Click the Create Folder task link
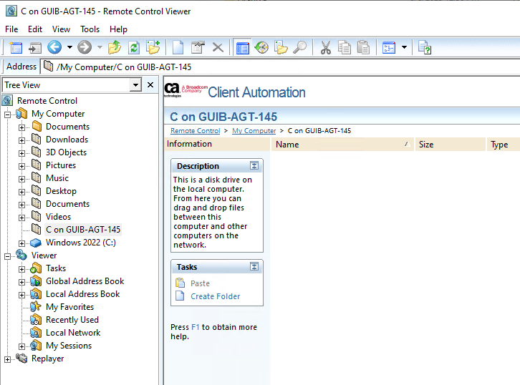This screenshot has width=520, height=385. pos(215,296)
